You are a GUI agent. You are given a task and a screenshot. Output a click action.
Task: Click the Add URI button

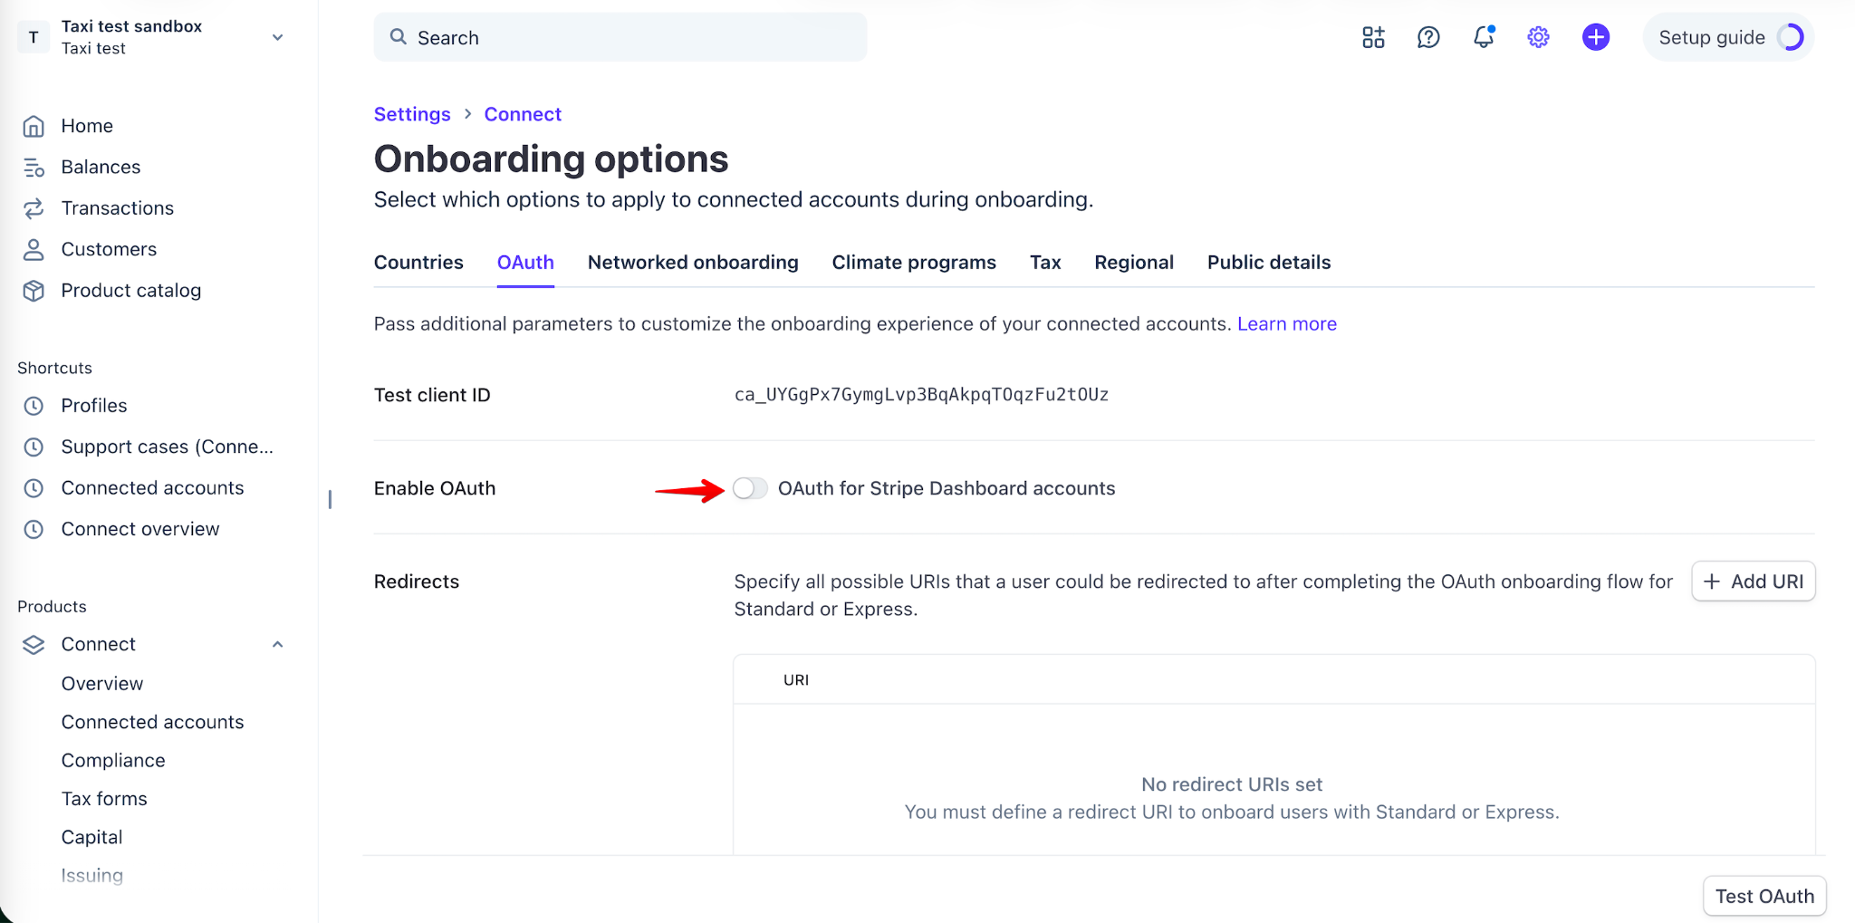click(1754, 582)
